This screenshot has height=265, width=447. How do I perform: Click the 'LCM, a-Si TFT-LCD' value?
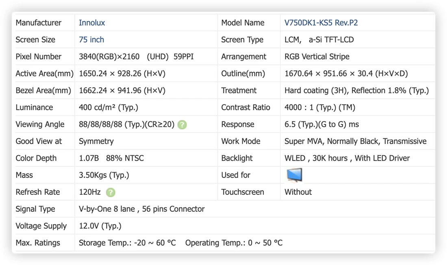pos(319,39)
